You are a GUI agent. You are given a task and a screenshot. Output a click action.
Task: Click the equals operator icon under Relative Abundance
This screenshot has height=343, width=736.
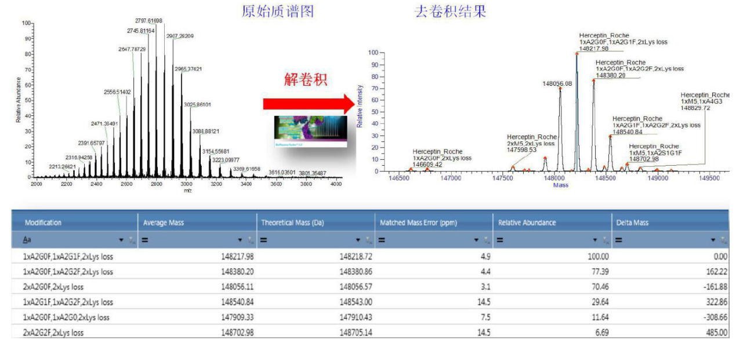coord(501,239)
